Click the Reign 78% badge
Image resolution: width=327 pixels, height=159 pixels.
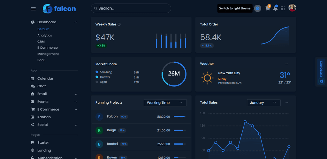coord(122,131)
